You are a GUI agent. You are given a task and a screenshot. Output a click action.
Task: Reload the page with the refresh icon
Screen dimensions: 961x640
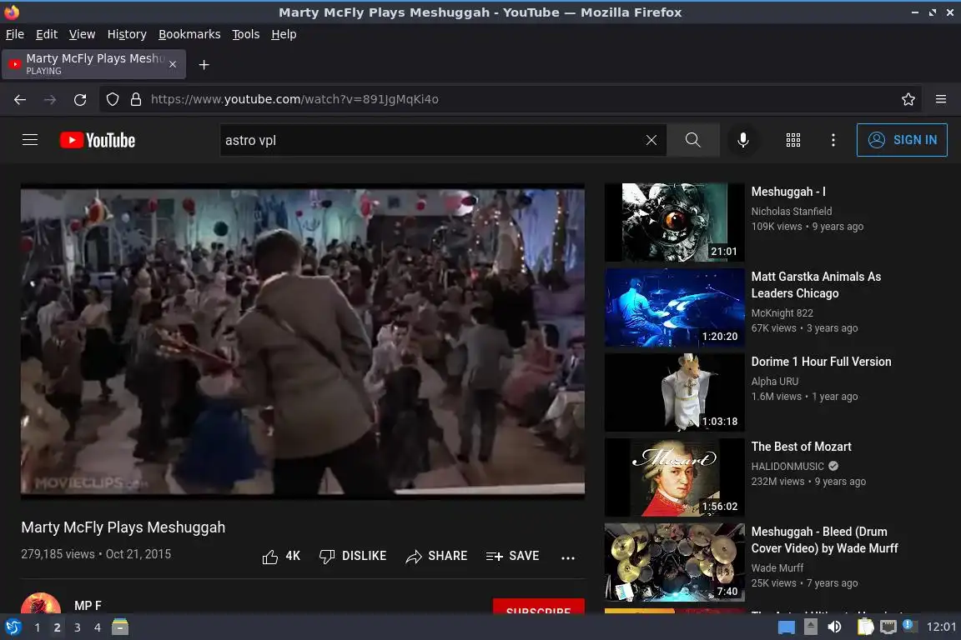click(80, 99)
